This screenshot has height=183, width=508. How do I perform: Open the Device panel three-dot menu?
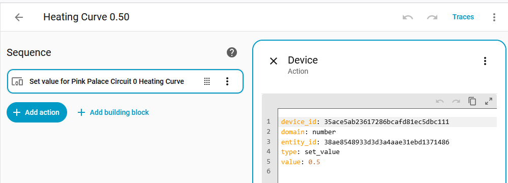(485, 61)
